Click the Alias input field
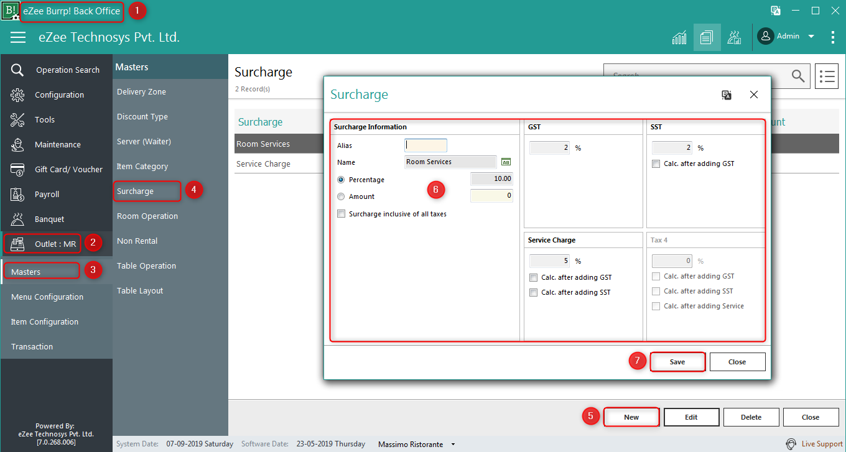This screenshot has height=452, width=846. pyautogui.click(x=425, y=145)
